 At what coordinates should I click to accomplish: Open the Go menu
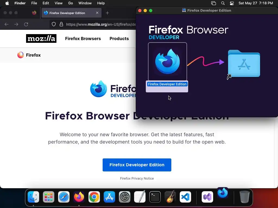71,3
